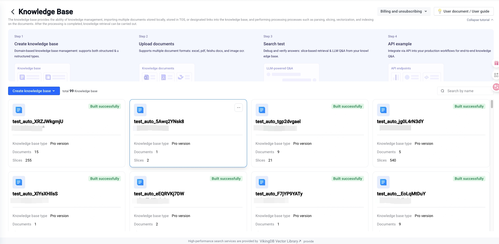Click the knowledge base list scrollbar

pyautogui.click(x=492, y=104)
